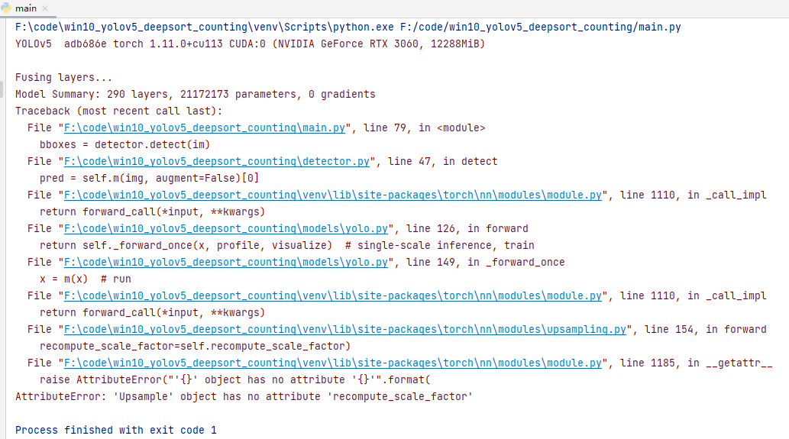Open yolo.py link at line 149
Viewport: 789px width, 439px height.
point(226,263)
